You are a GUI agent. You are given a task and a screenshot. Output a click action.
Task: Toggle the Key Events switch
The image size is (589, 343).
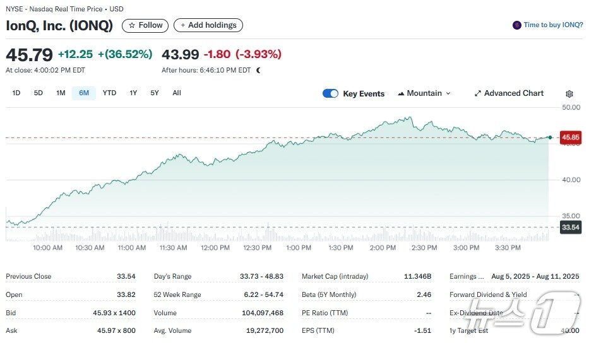pos(331,93)
